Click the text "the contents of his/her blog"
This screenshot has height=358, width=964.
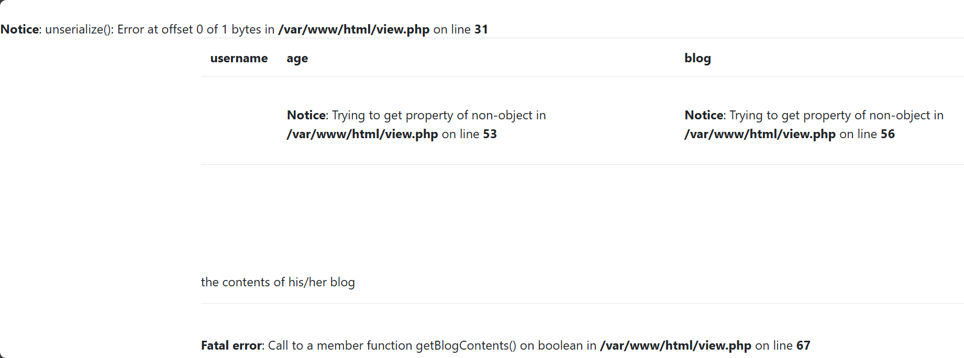point(278,282)
